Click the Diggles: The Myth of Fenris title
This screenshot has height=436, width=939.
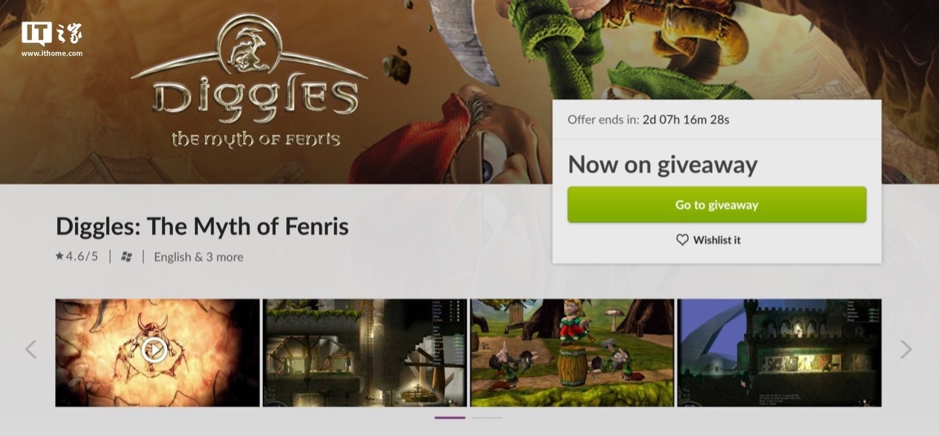tap(202, 226)
